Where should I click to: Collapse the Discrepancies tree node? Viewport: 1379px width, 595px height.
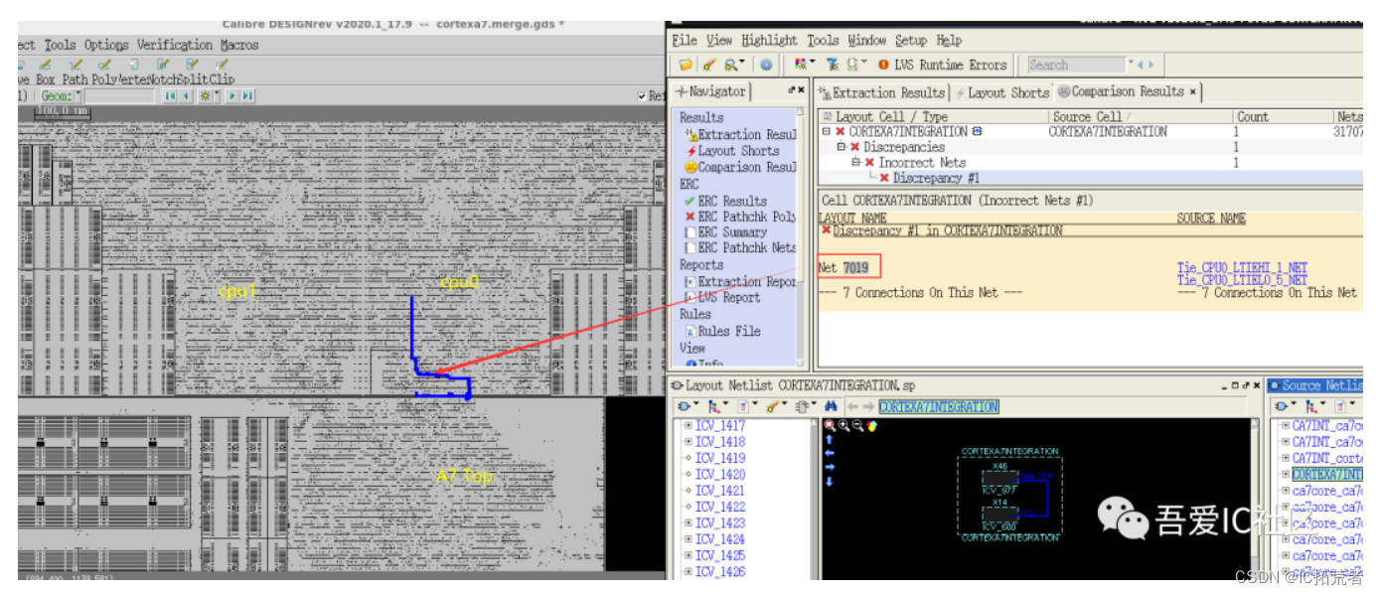tap(841, 147)
